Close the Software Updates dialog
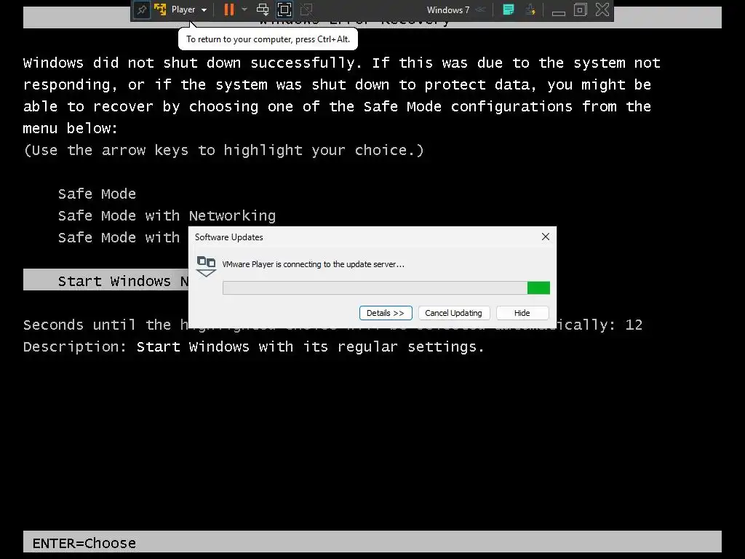This screenshot has height=559, width=745. pos(546,237)
